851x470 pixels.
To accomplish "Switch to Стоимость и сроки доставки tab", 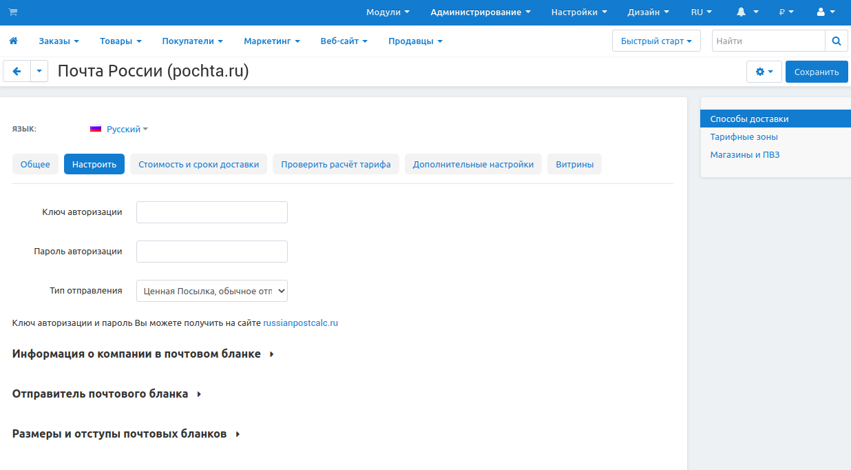I will (198, 165).
